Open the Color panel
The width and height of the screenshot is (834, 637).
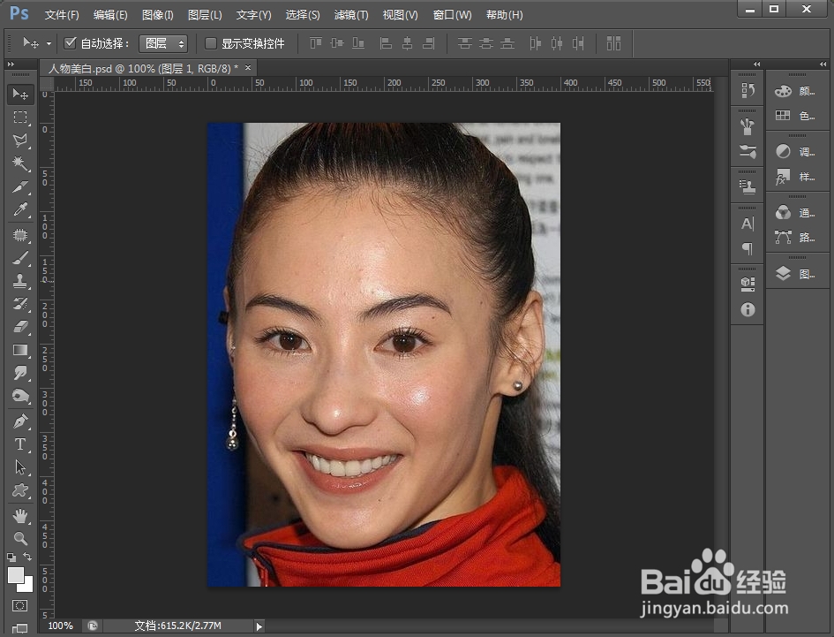click(796, 91)
